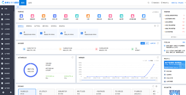Select the 仓存待办 tab
Screen dimensions: 186x95
pos(54,26)
